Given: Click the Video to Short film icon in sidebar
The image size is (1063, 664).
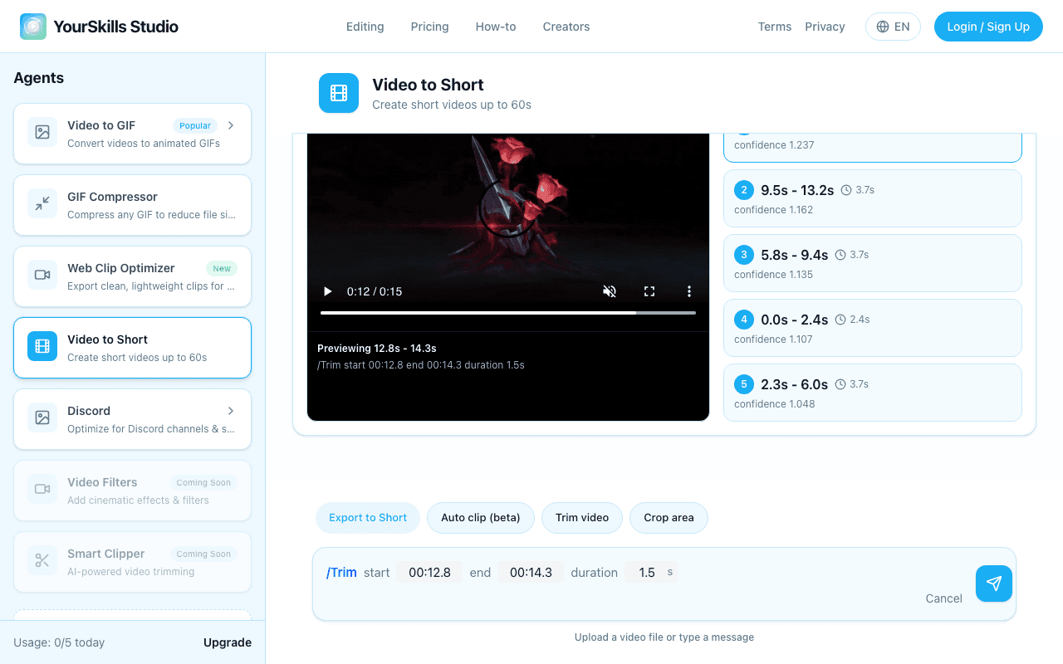Looking at the screenshot, I should 42,346.
